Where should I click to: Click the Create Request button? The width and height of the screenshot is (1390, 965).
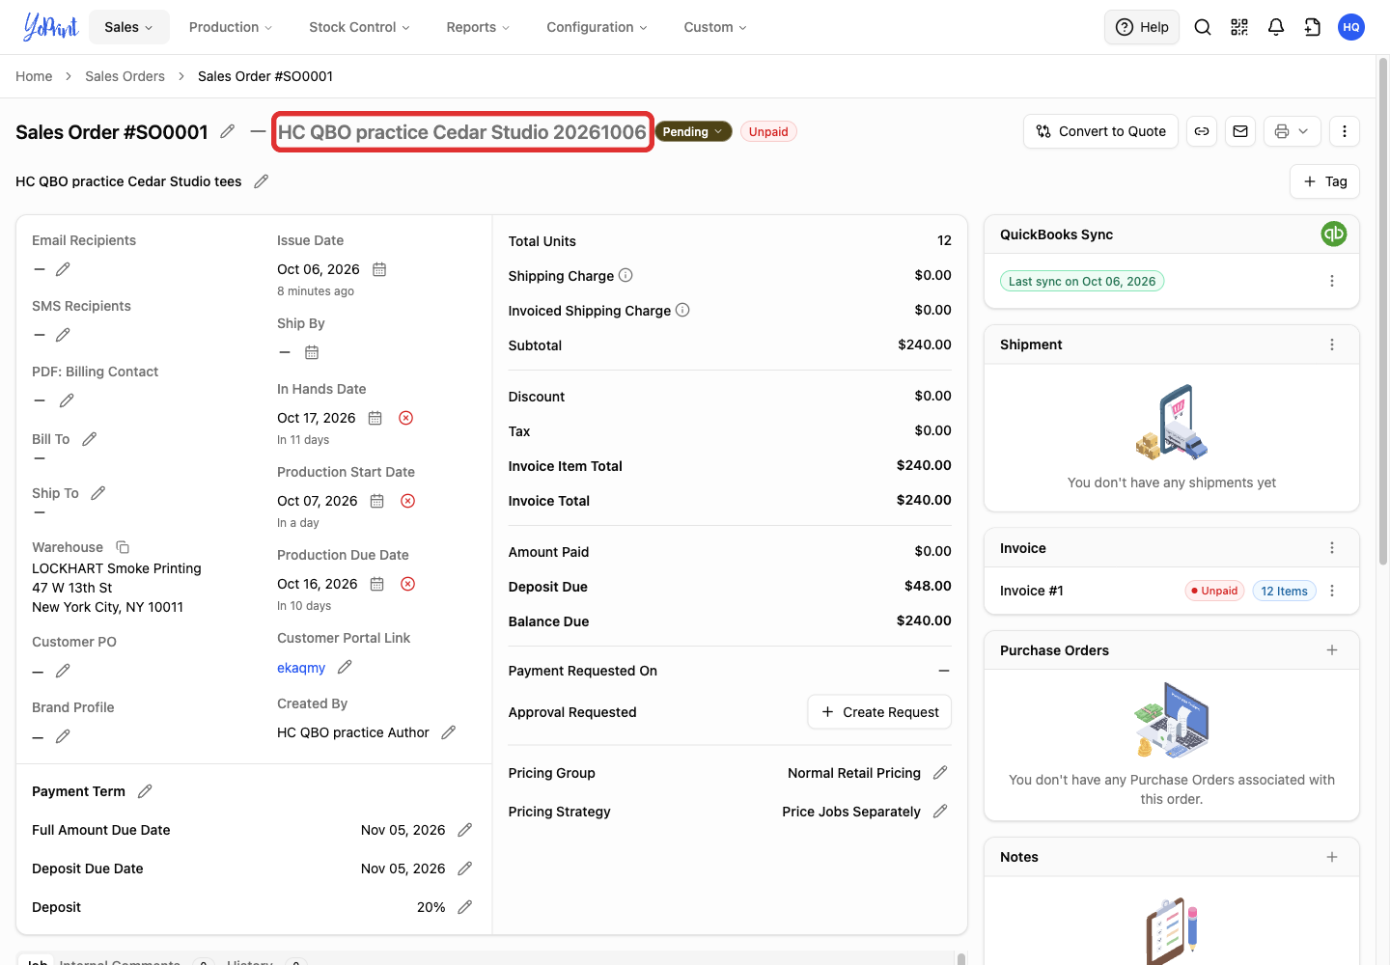[879, 712]
